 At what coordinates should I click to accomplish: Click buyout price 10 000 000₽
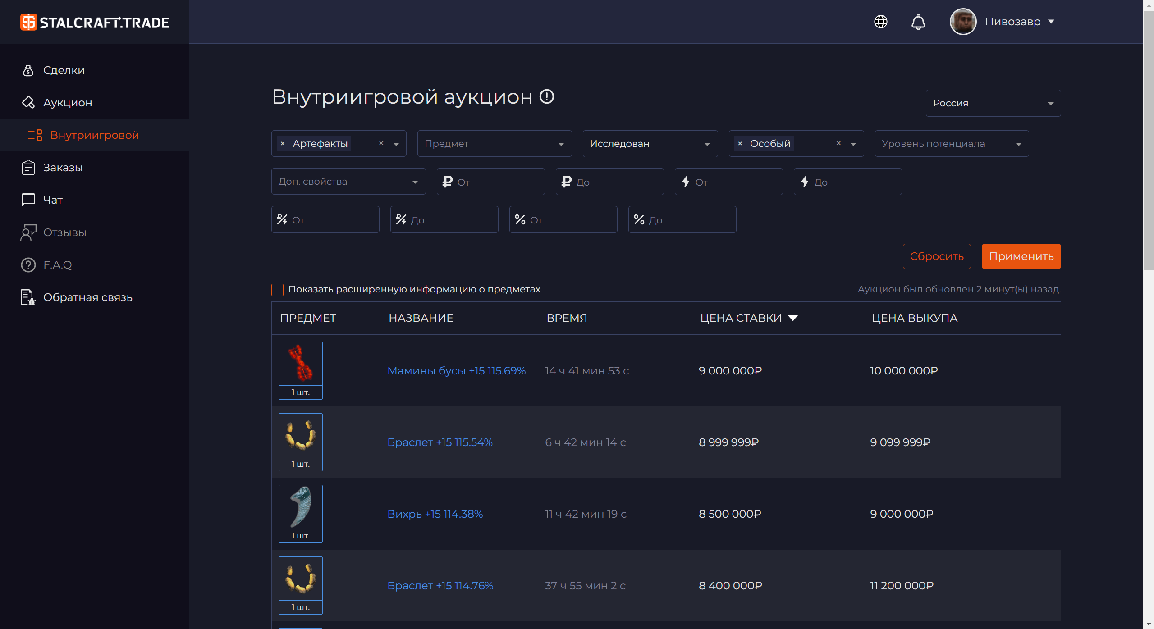click(904, 370)
